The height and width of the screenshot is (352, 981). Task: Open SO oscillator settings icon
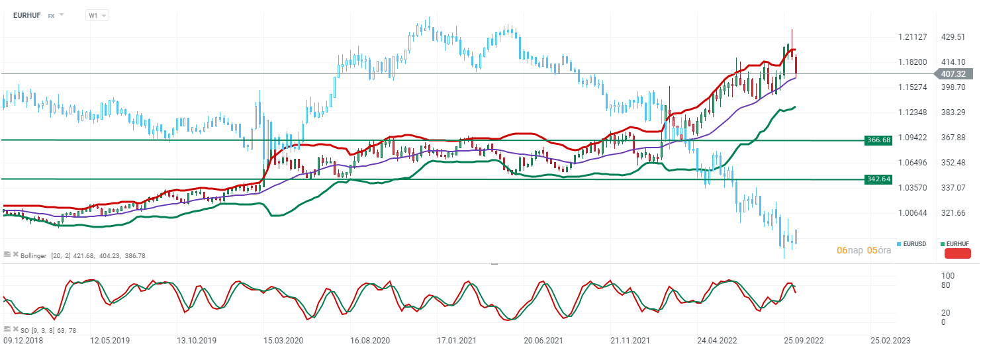coord(7,329)
